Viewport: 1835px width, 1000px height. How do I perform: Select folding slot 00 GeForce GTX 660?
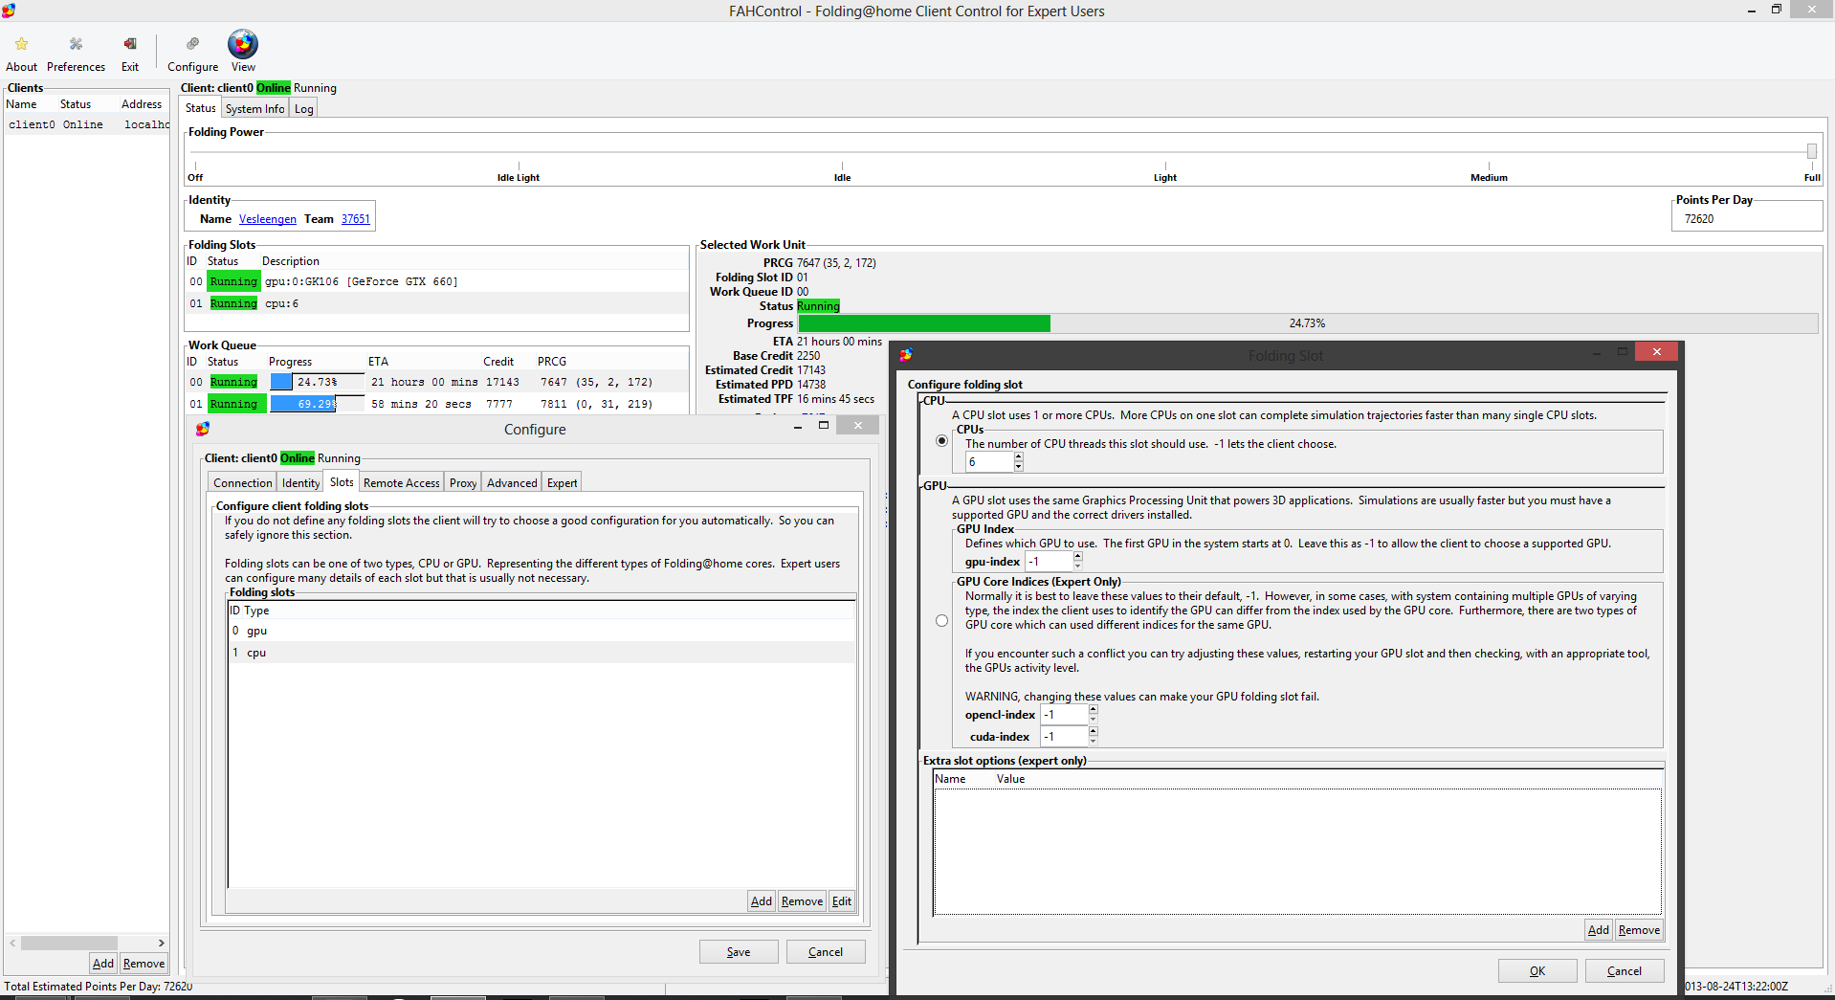coord(437,281)
